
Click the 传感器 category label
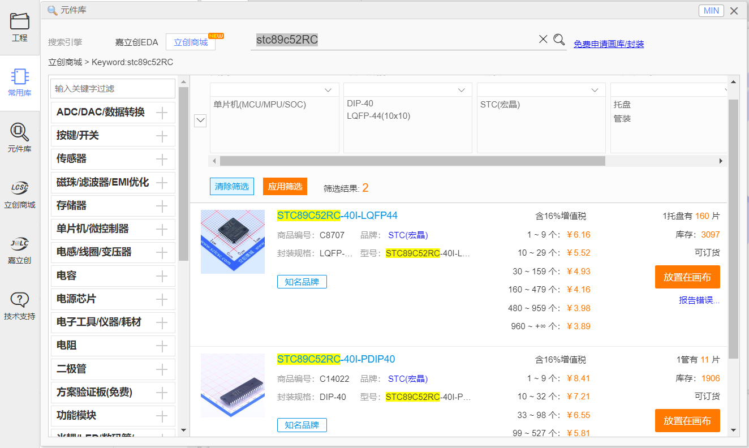click(71, 160)
